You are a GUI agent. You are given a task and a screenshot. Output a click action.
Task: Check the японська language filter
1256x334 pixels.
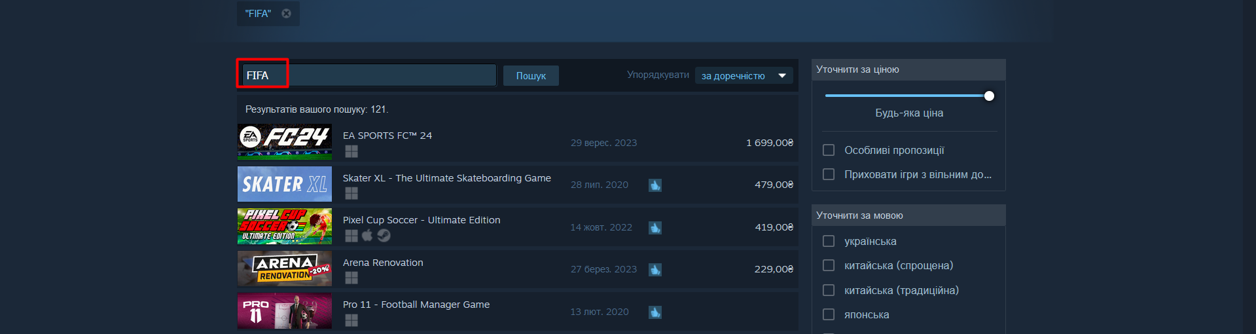[829, 314]
